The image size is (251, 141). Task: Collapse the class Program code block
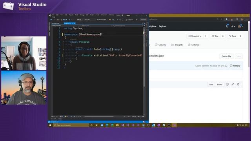tap(64, 42)
